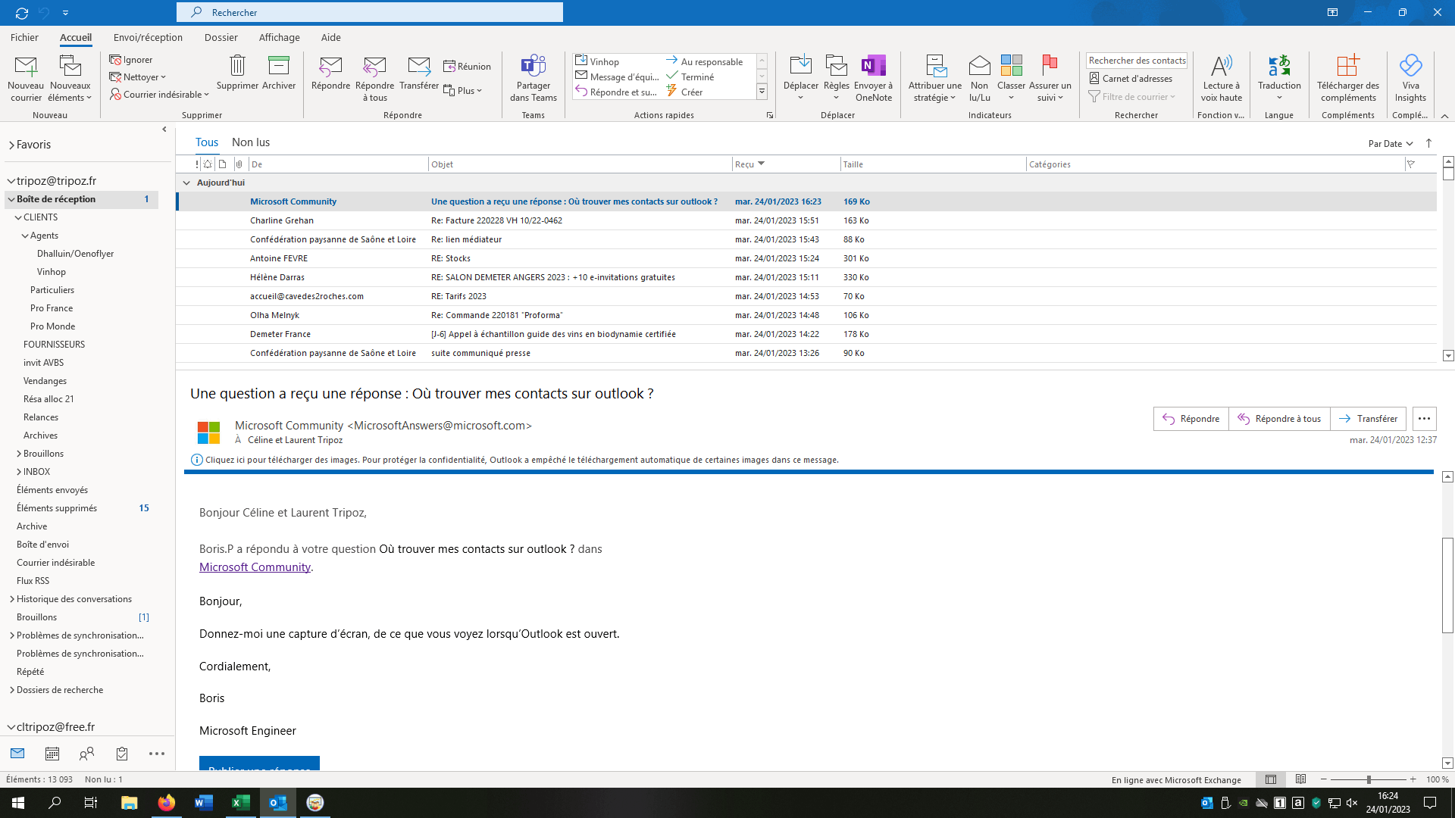Collapse the folder pane with the arrow
This screenshot has height=818, width=1455.
pyautogui.click(x=164, y=130)
